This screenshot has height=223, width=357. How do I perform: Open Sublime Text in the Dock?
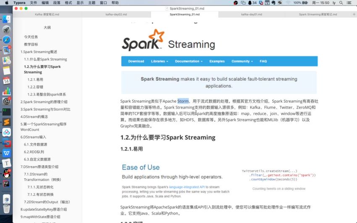pos(6,122)
